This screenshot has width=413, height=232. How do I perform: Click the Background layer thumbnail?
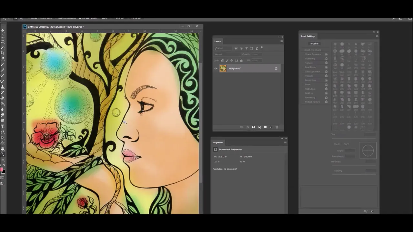coord(223,68)
